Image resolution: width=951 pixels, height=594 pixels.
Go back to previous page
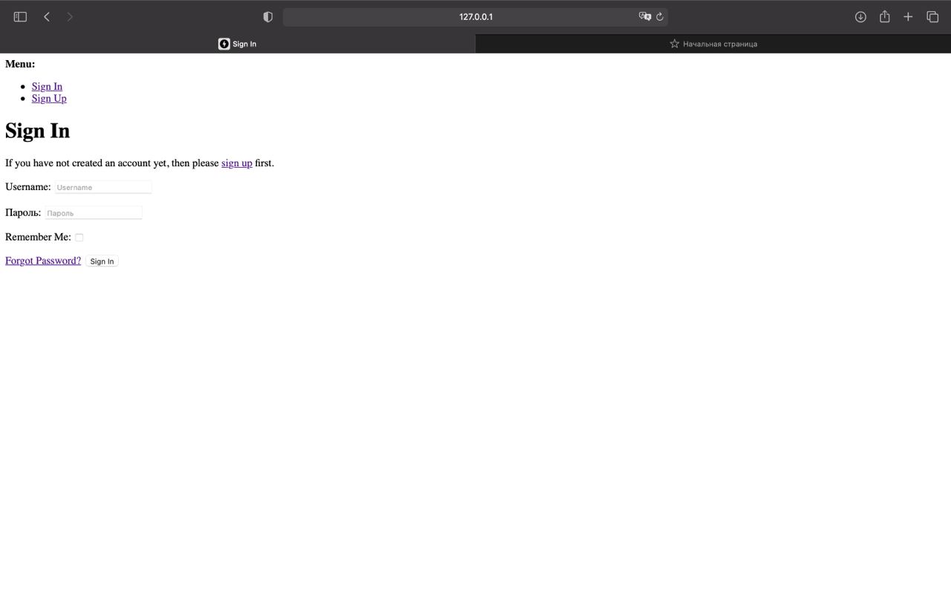point(47,16)
